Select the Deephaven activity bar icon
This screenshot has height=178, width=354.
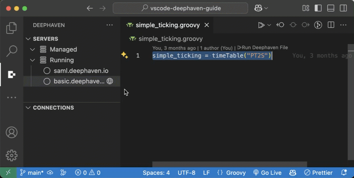point(11,75)
